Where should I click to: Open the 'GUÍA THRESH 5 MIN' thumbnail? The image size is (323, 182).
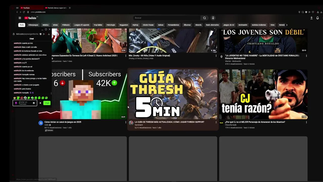173,94
